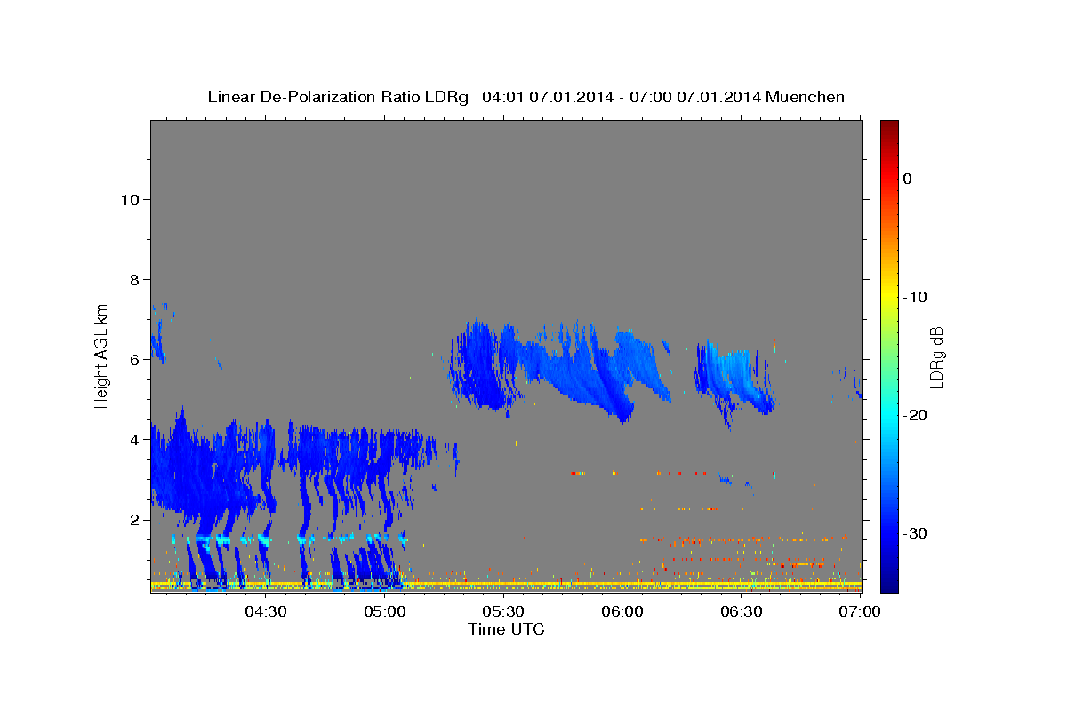
Task: Select the 'Height AGL km' y-axis label
Action: (x=102, y=355)
